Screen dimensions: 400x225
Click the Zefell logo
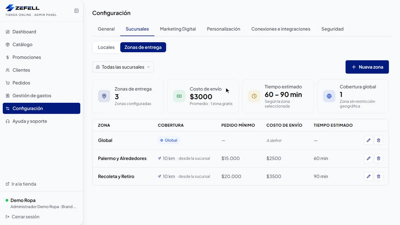pos(22,8)
